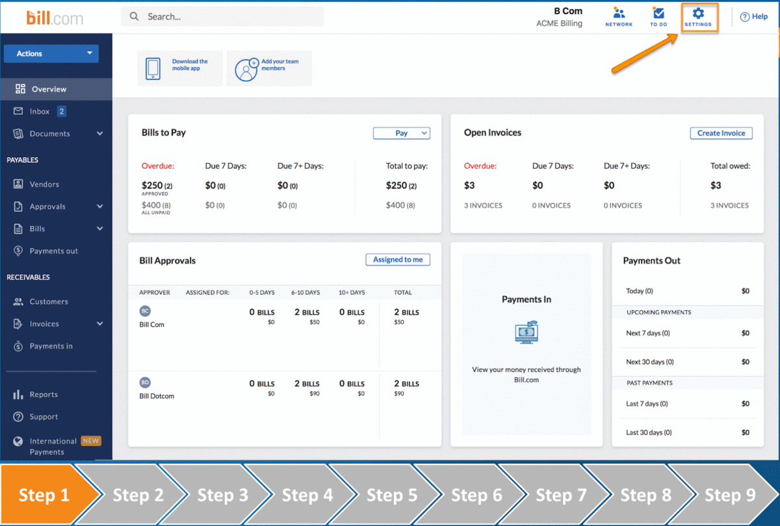The height and width of the screenshot is (526, 780).
Task: Click the Customers people icon
Action: pos(18,301)
